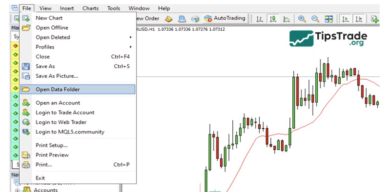Image resolution: width=384 pixels, height=192 pixels.
Task: Open the Charts menu
Action: (90, 8)
